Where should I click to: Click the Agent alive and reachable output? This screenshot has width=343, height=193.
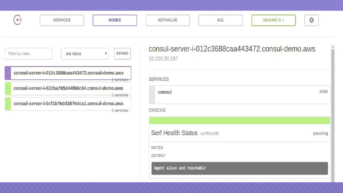pos(239,168)
